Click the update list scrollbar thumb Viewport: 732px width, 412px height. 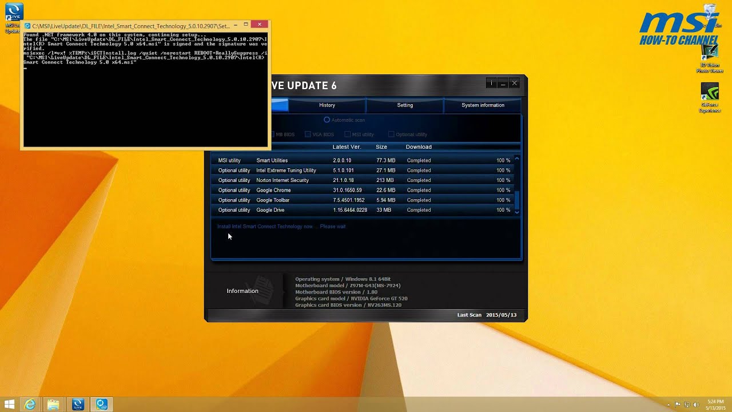(x=517, y=200)
